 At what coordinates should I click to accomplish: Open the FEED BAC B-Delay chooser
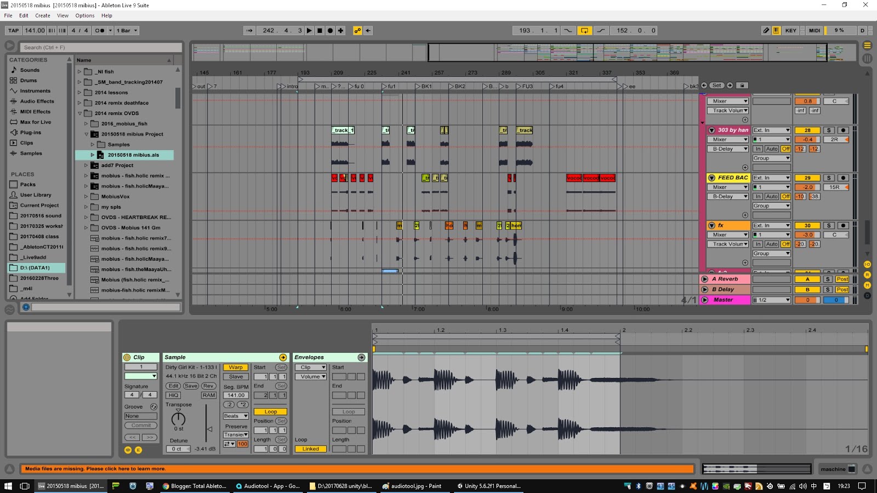(727, 197)
